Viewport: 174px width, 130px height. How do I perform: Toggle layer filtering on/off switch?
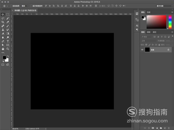point(172,36)
